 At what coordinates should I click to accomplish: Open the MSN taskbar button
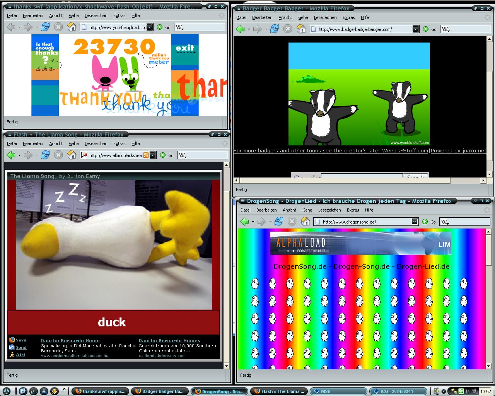pos(338,391)
